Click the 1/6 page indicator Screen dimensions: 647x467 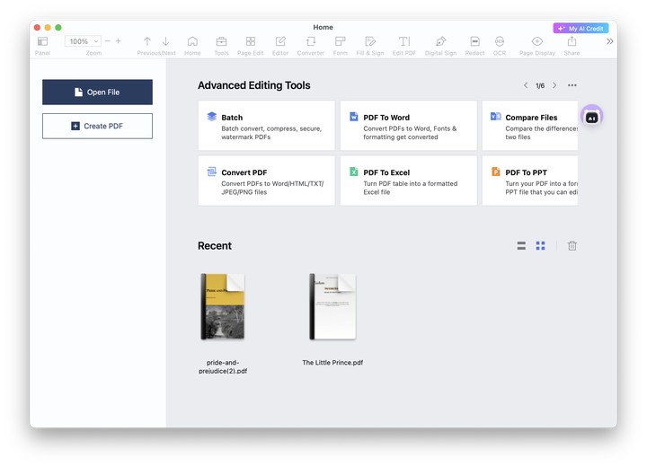pyautogui.click(x=540, y=86)
